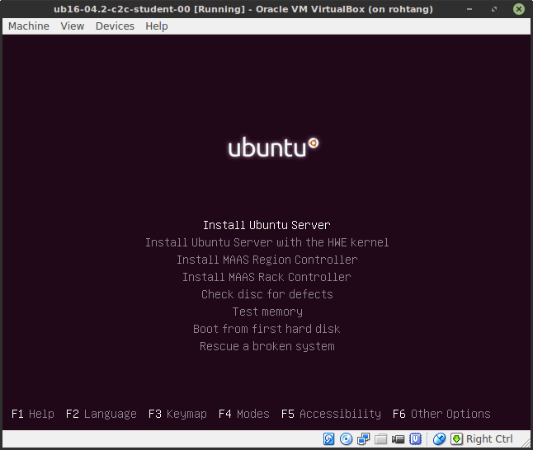
Task: Click F4 Modes option
Action: click(x=244, y=414)
